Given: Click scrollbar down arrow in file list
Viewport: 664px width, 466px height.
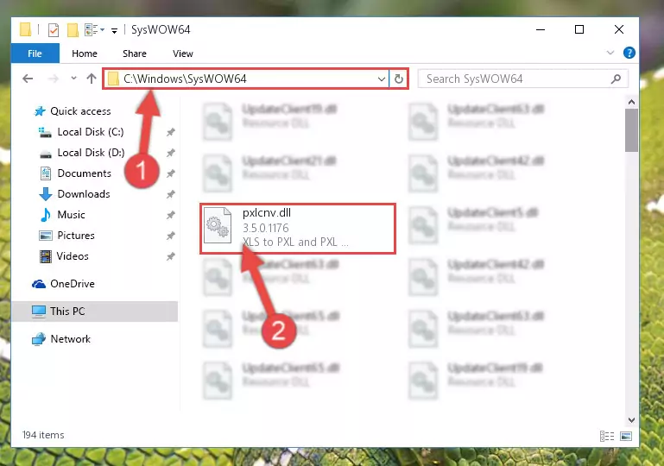Looking at the screenshot, I should tap(631, 420).
